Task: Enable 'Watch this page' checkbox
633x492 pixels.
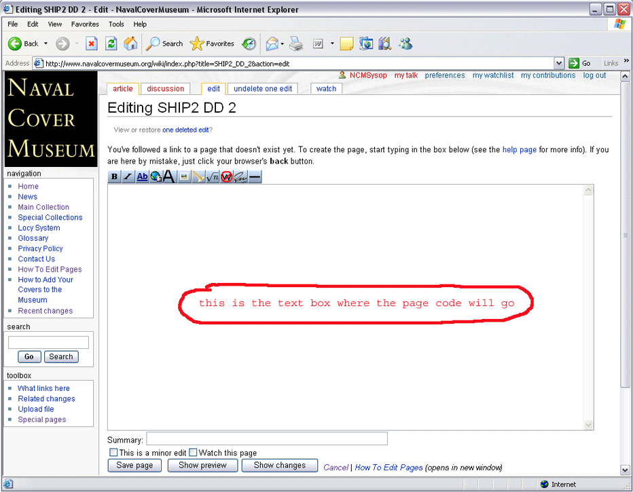Action: click(x=193, y=453)
